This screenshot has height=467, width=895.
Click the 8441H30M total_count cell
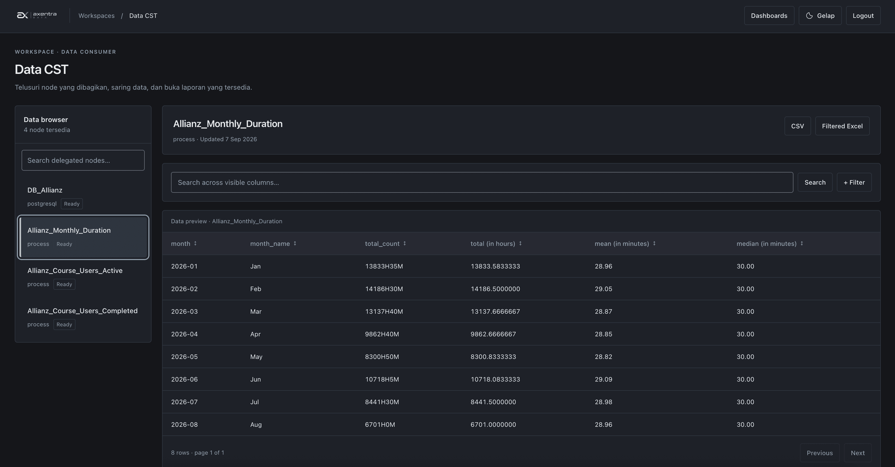(382, 402)
